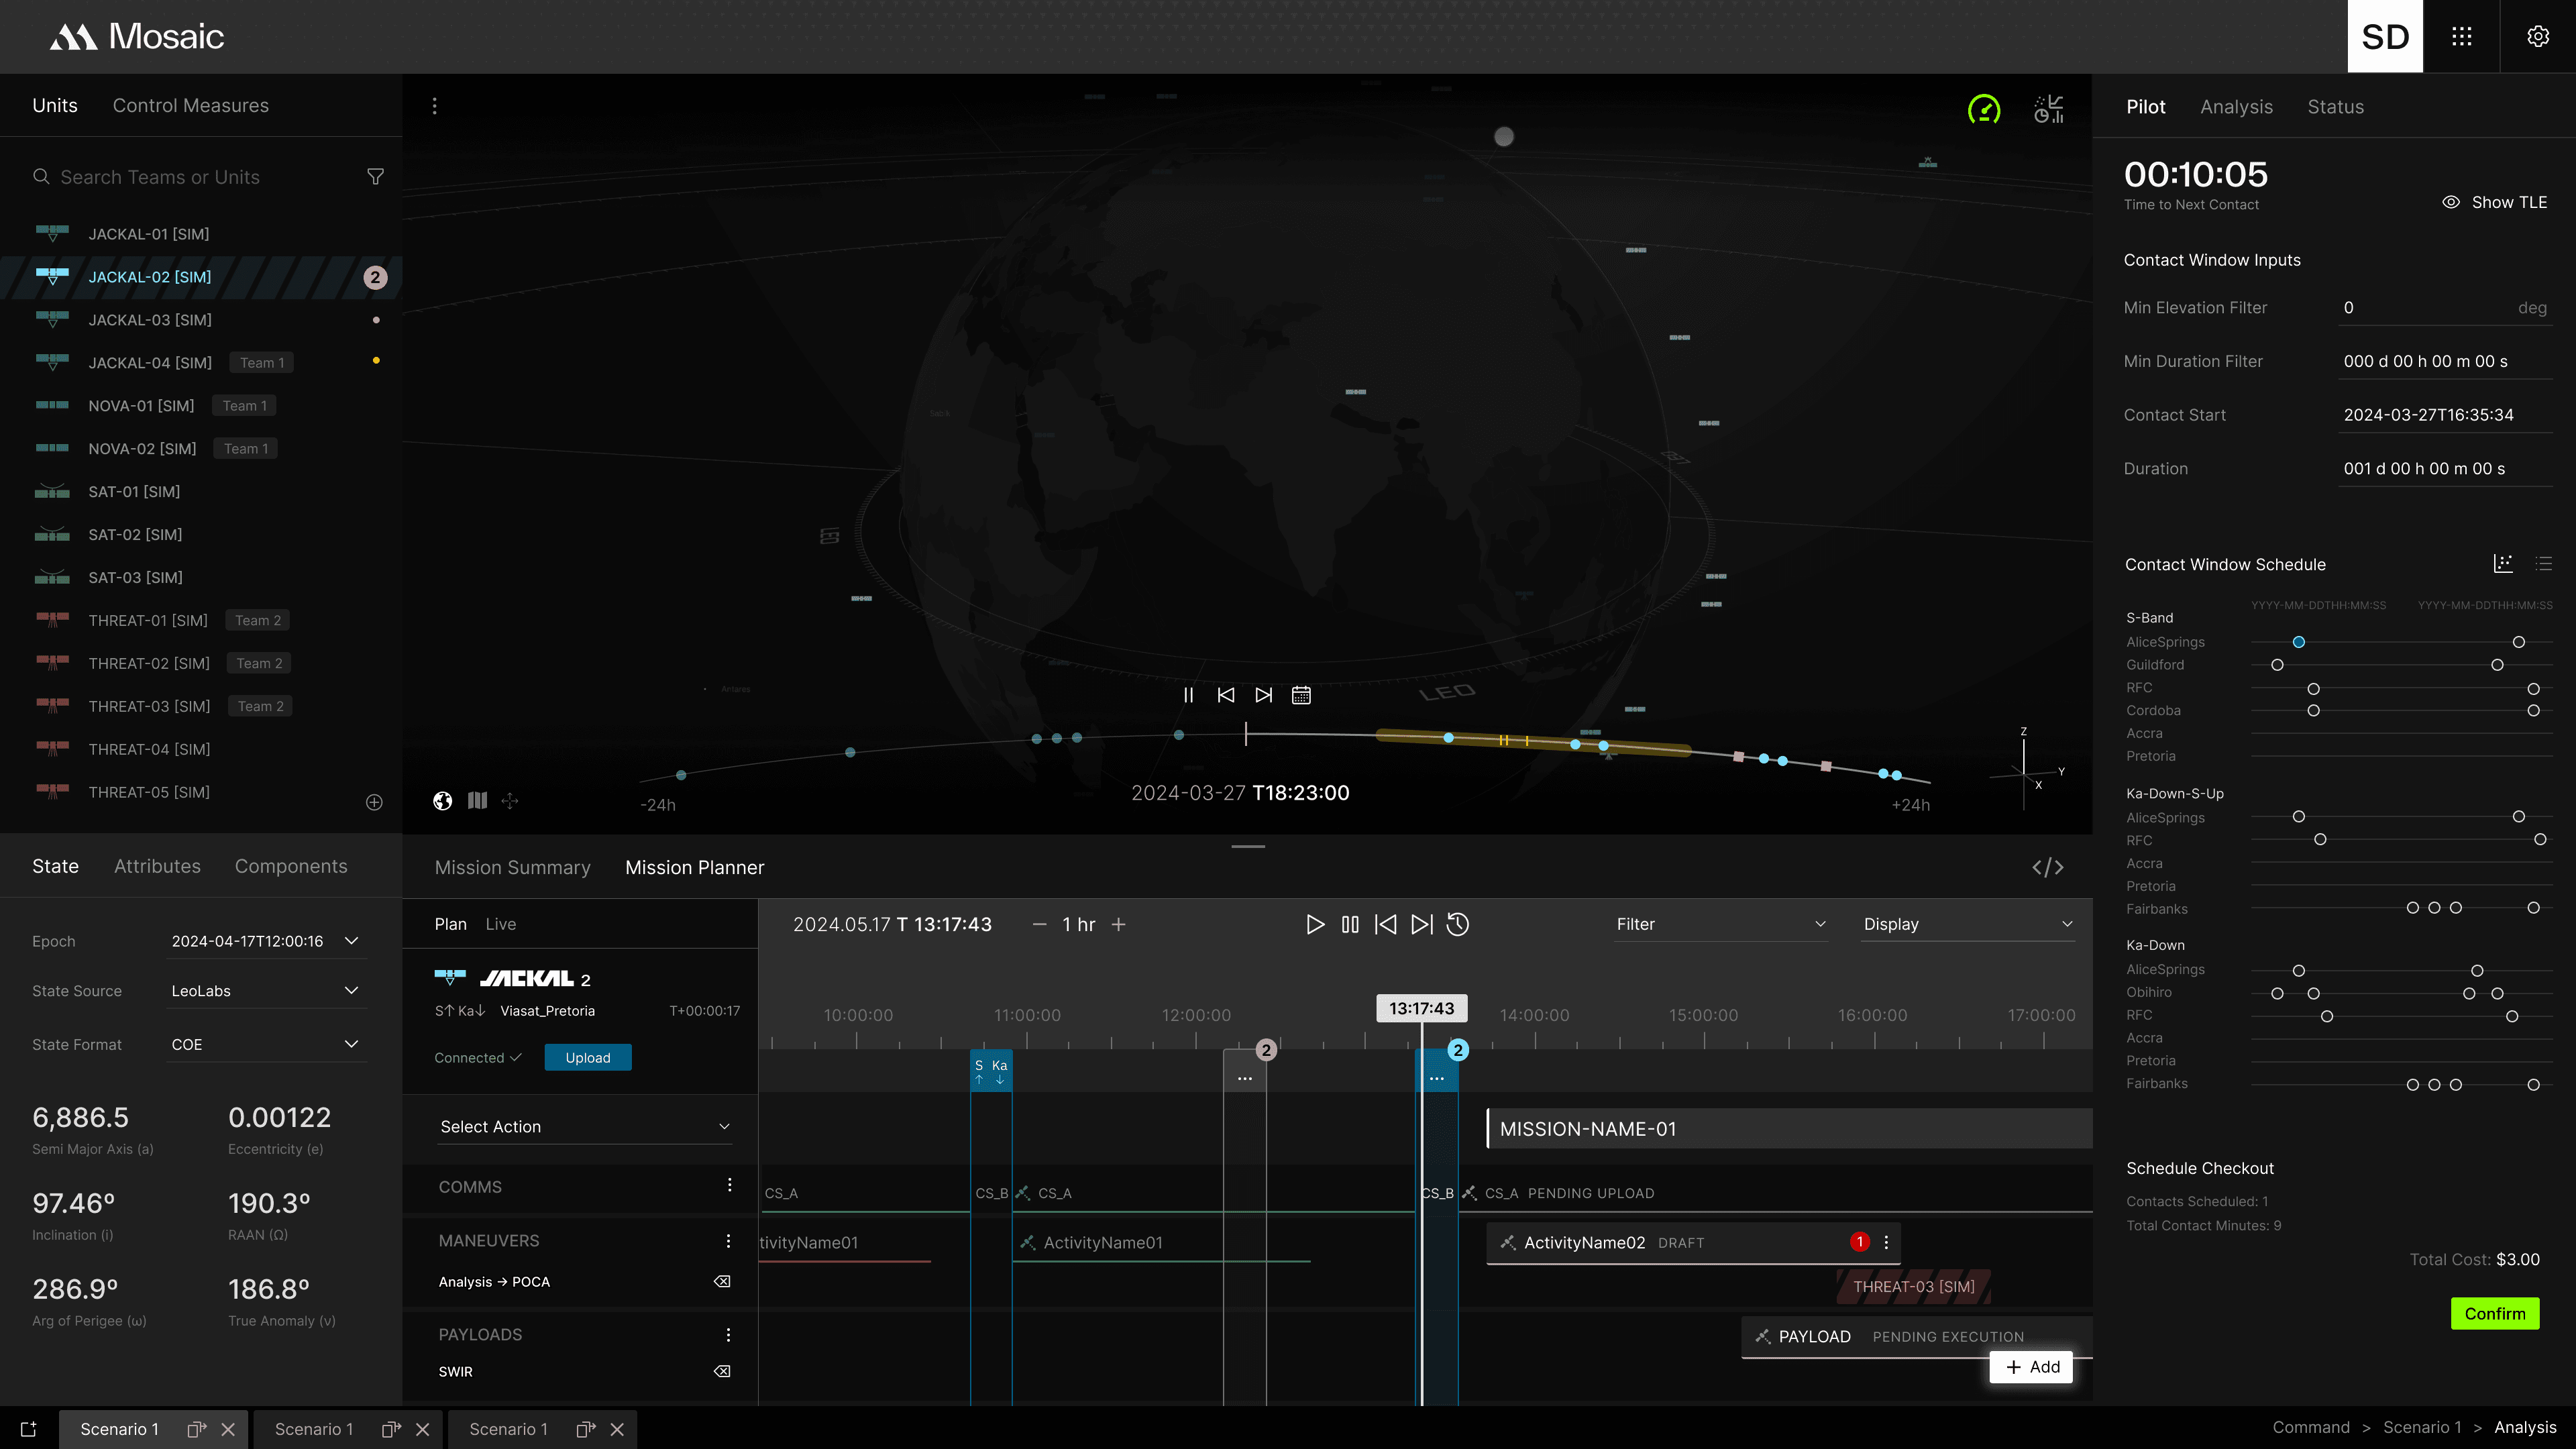
Task: Add a new unit with plus icon
Action: click(374, 802)
